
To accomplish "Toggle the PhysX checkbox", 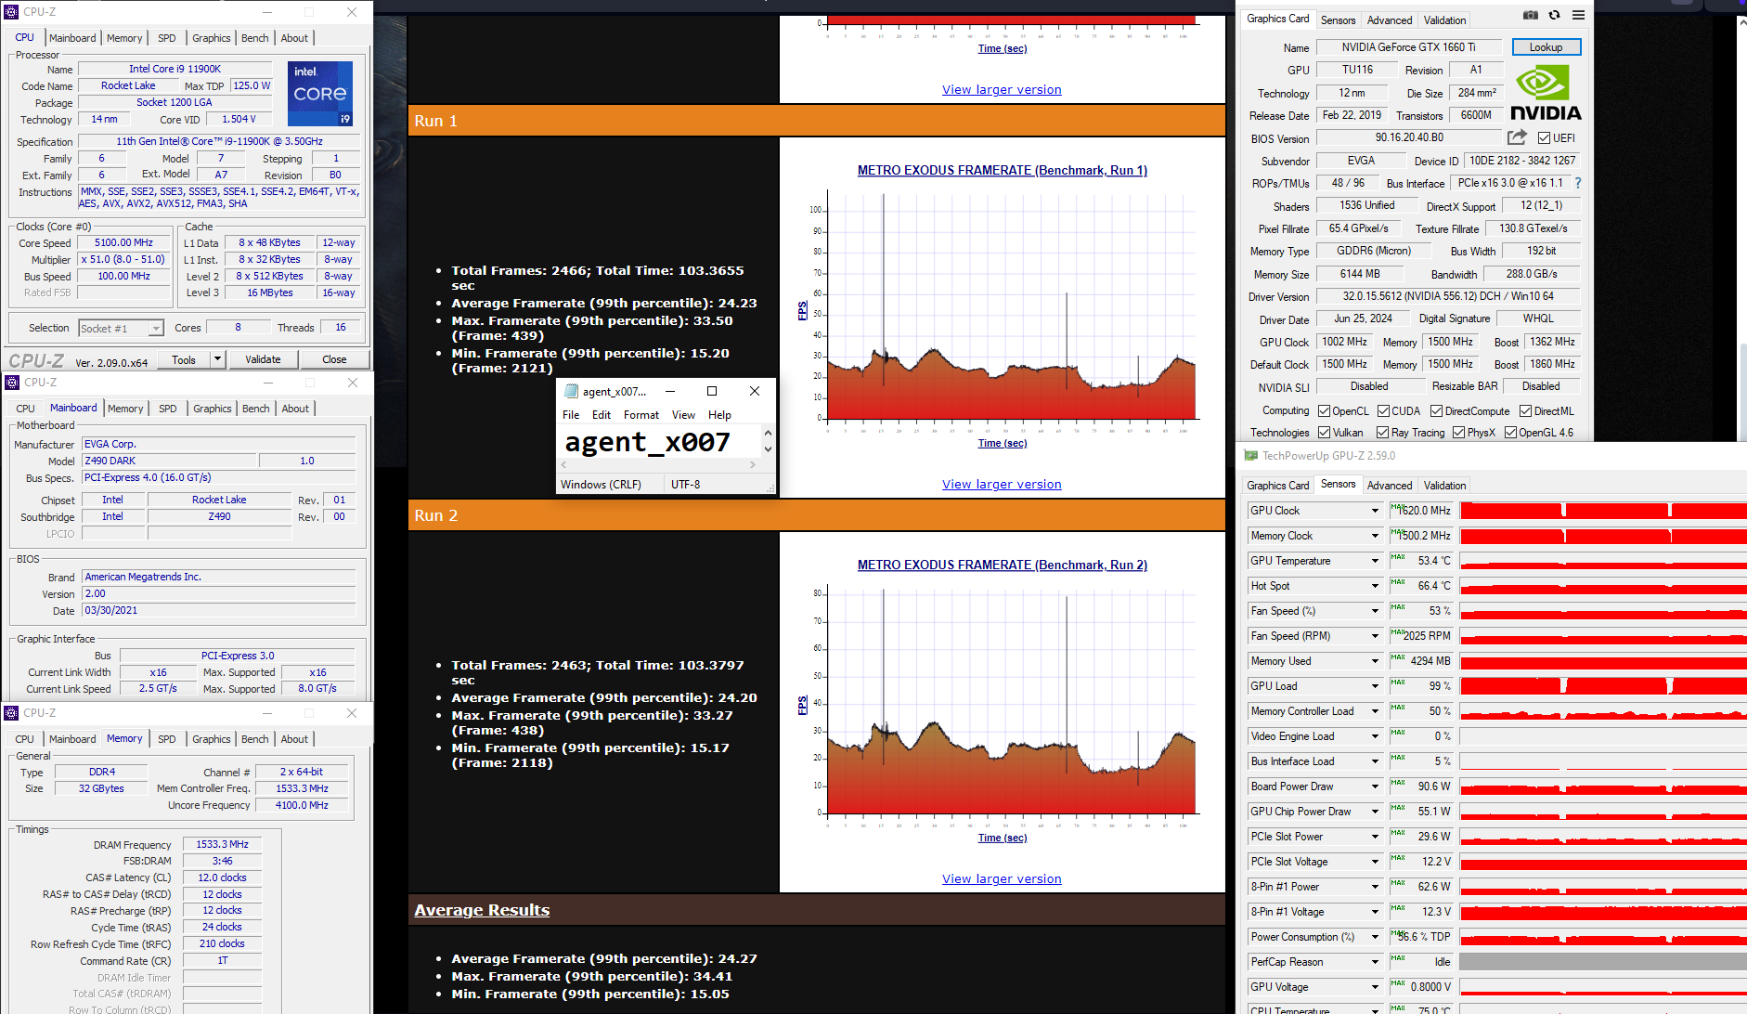I will pyautogui.click(x=1458, y=433).
